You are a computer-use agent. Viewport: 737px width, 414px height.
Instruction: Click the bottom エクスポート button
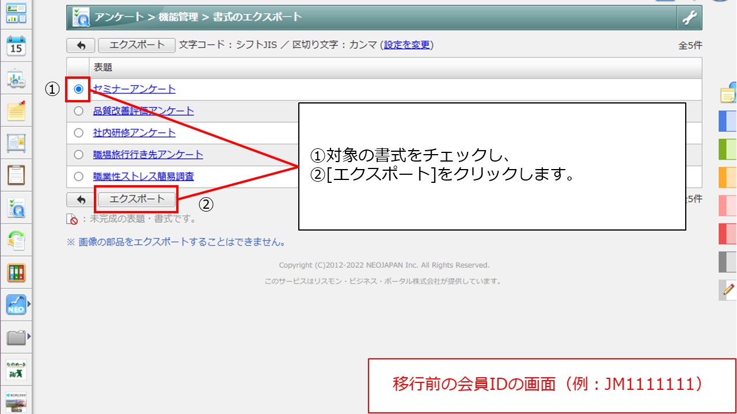click(137, 199)
